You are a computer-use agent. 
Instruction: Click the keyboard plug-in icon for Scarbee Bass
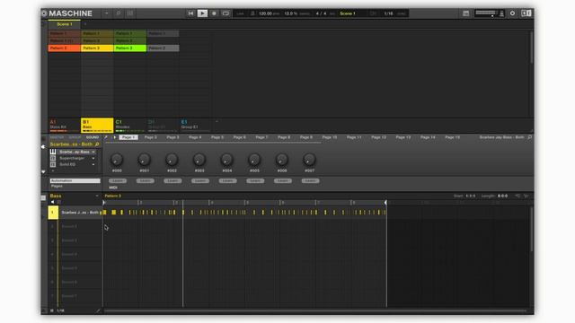53,152
